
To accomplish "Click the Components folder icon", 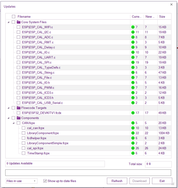I will [19, 118].
